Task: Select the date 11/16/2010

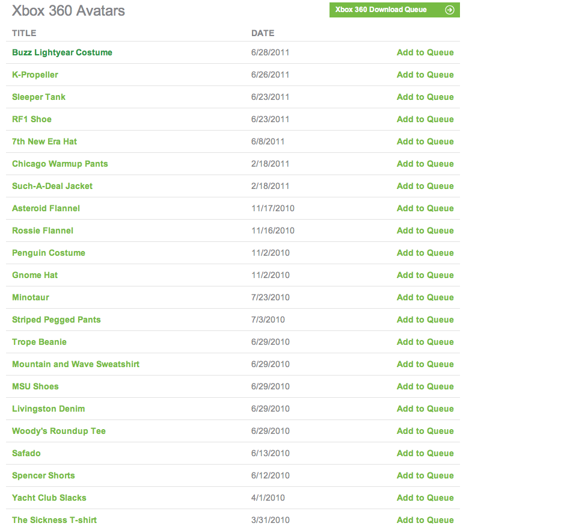Action: (272, 231)
